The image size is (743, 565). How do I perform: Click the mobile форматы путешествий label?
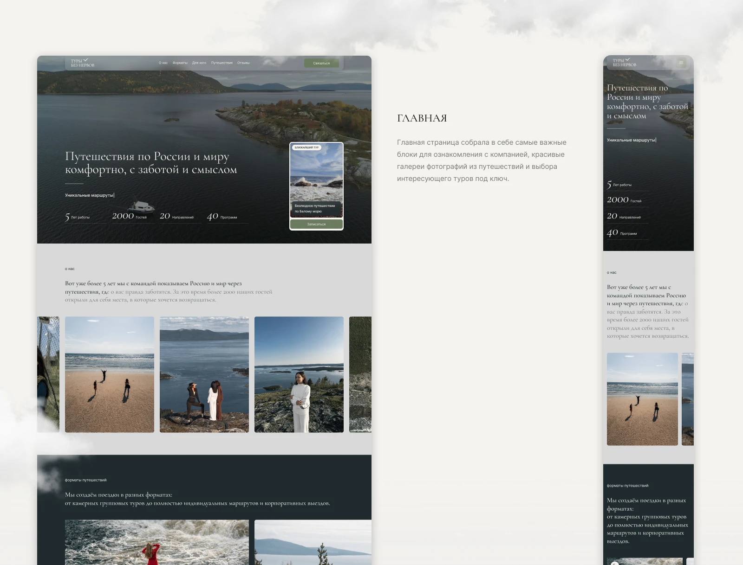(628, 486)
